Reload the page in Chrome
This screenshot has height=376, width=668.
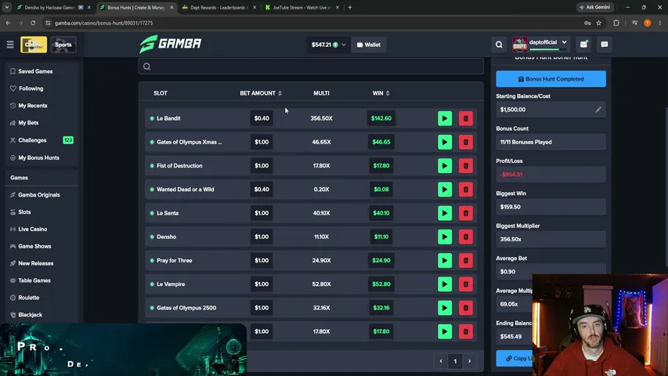pos(33,23)
